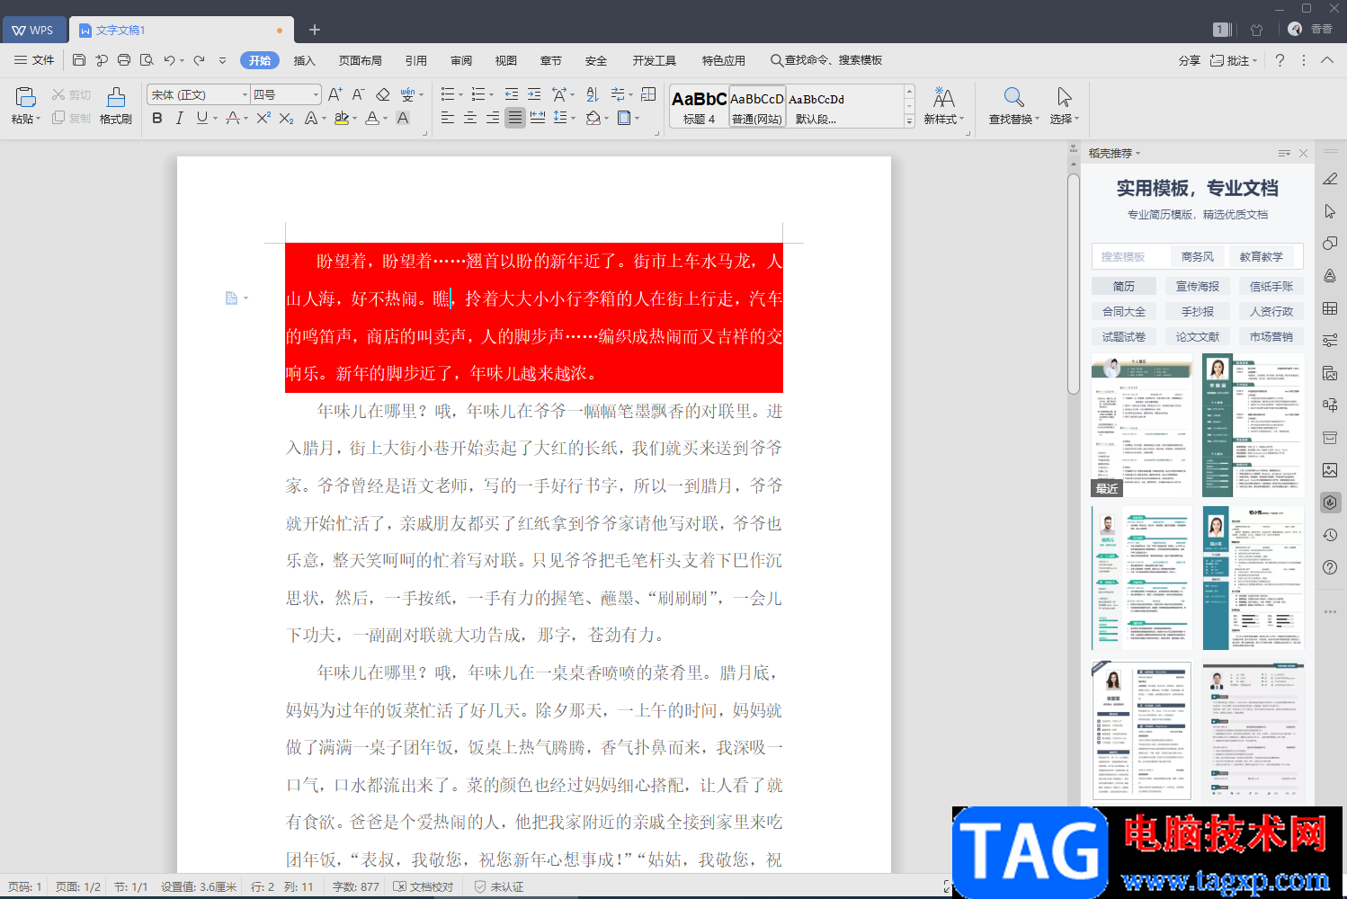Screen dimensions: 1347x899
Task: Click the print icon in quick toolbar
Action: [124, 60]
